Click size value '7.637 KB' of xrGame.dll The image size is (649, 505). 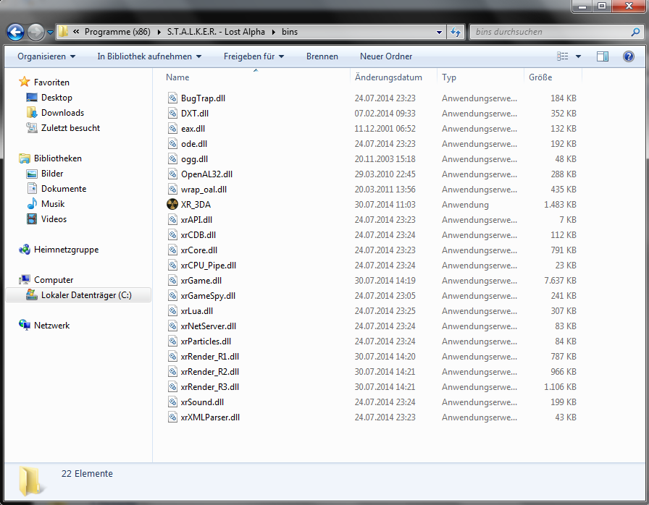[x=560, y=281]
